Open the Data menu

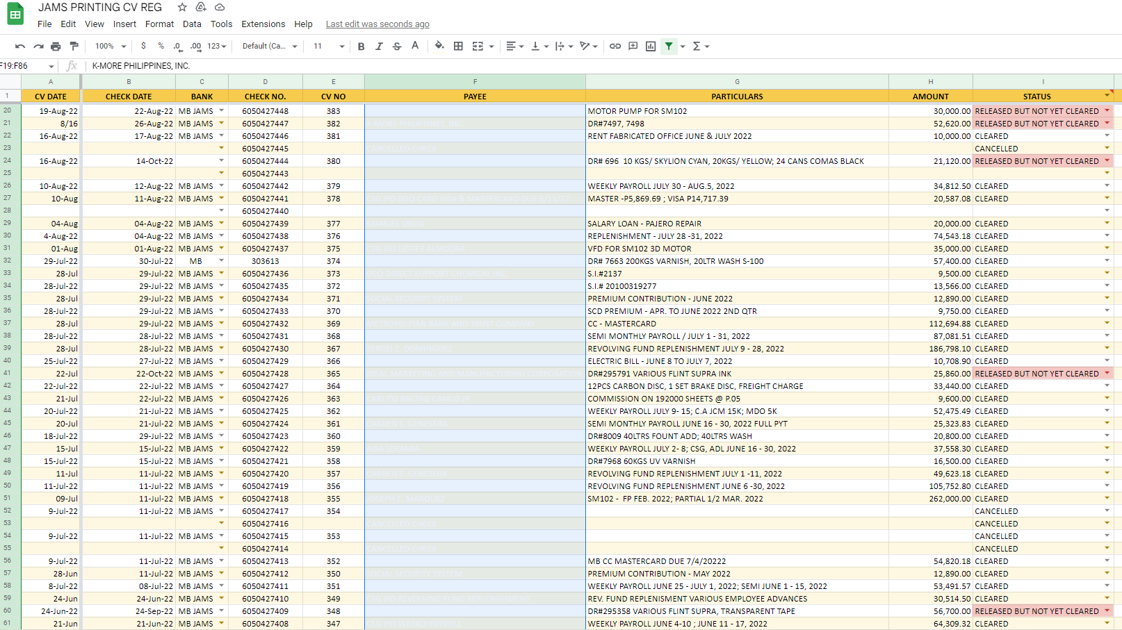(192, 24)
